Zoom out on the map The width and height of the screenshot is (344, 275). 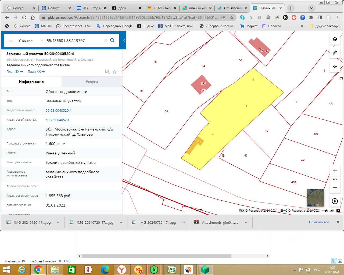[335, 188]
